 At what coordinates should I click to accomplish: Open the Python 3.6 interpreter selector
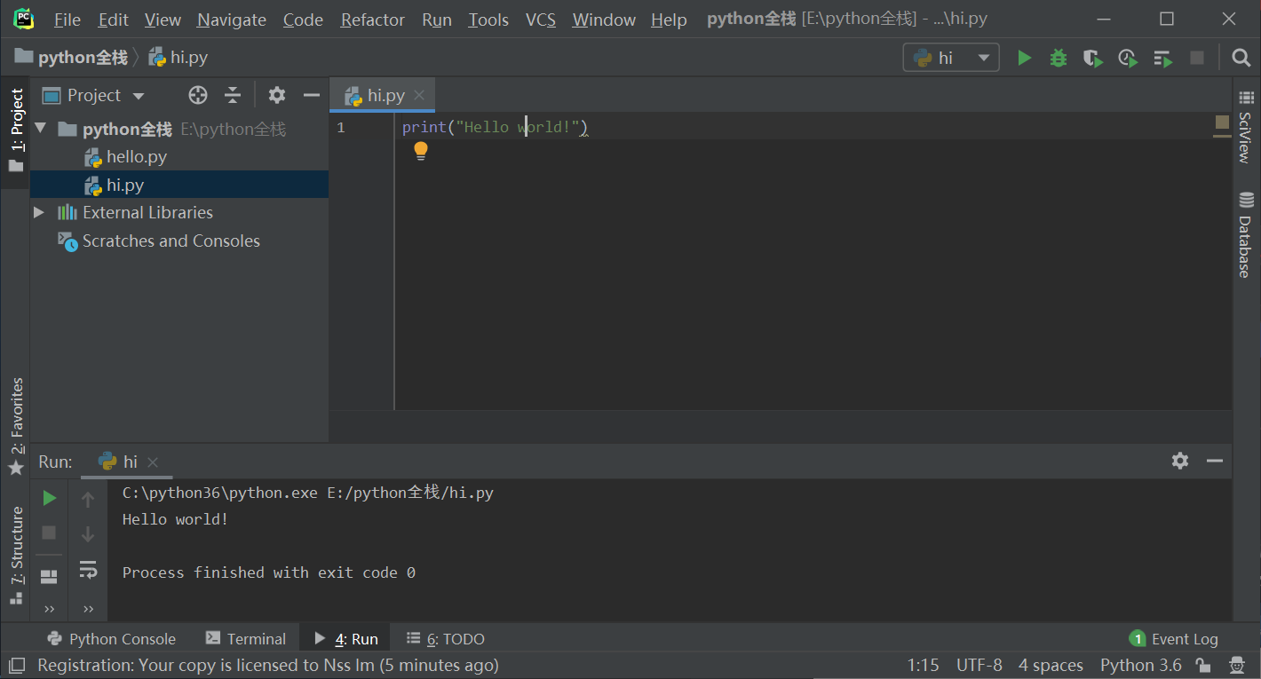pos(1141,665)
